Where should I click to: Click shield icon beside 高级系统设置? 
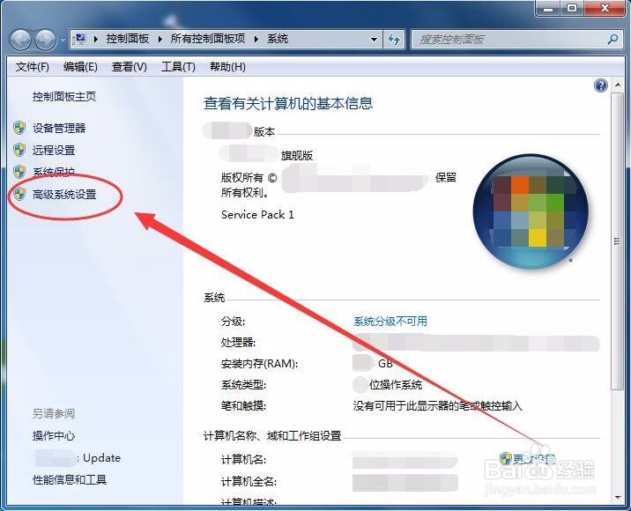(19, 195)
